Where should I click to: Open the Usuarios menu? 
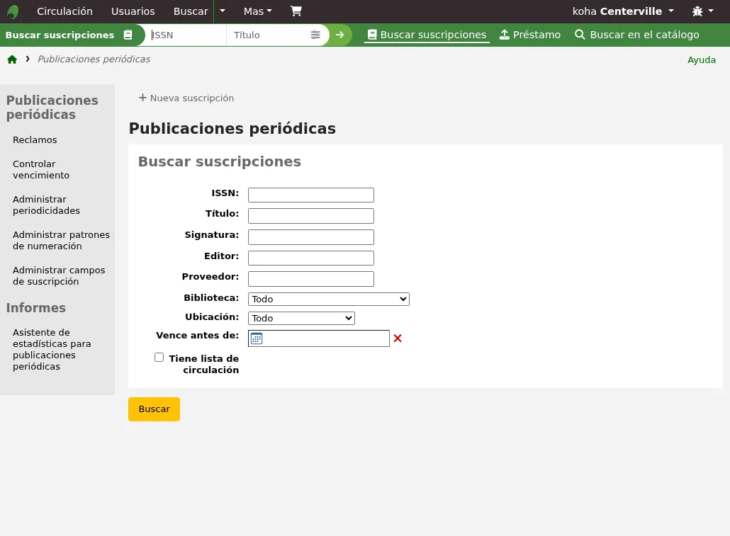(x=133, y=11)
